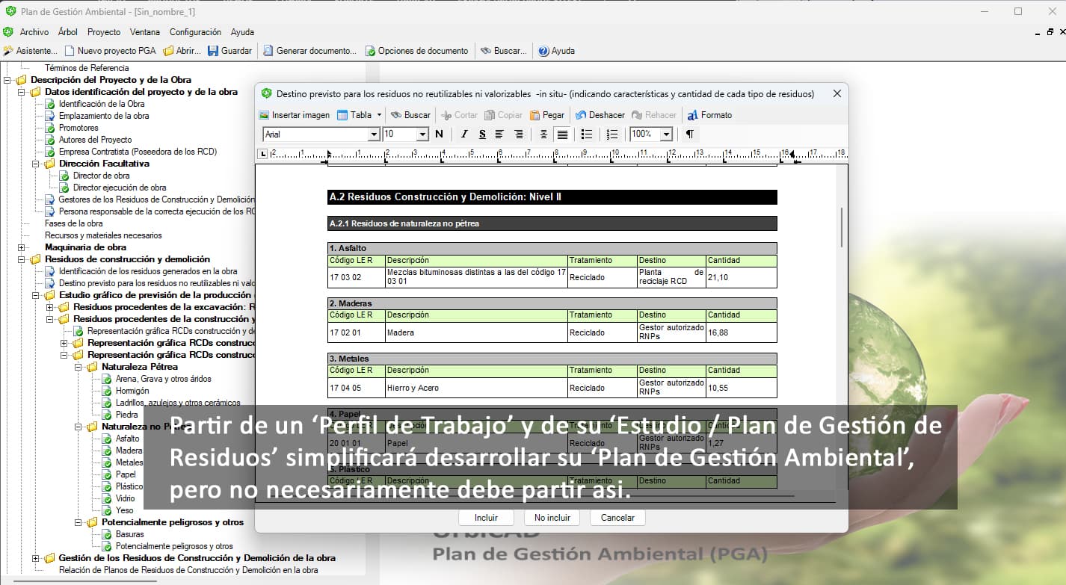The width and height of the screenshot is (1066, 585).
Task: Open the Árbol menu
Action: (x=68, y=32)
